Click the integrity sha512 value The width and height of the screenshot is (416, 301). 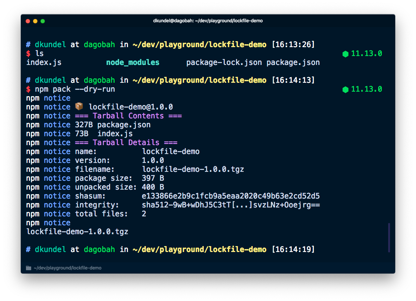pyautogui.click(x=231, y=205)
